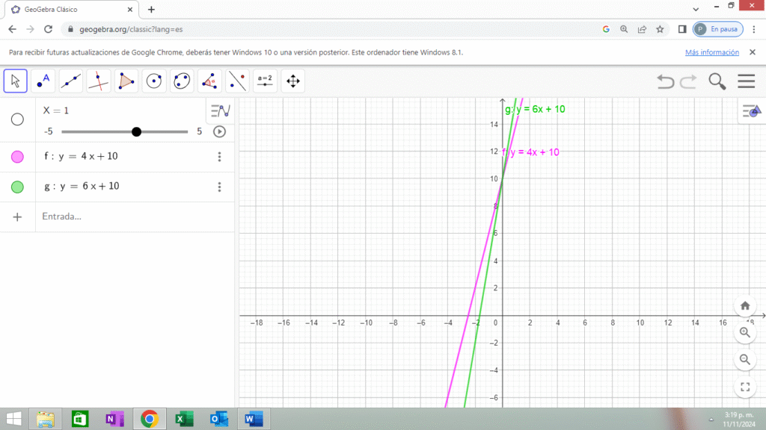Select the Angle tool
The height and width of the screenshot is (430, 766).
coord(209,81)
